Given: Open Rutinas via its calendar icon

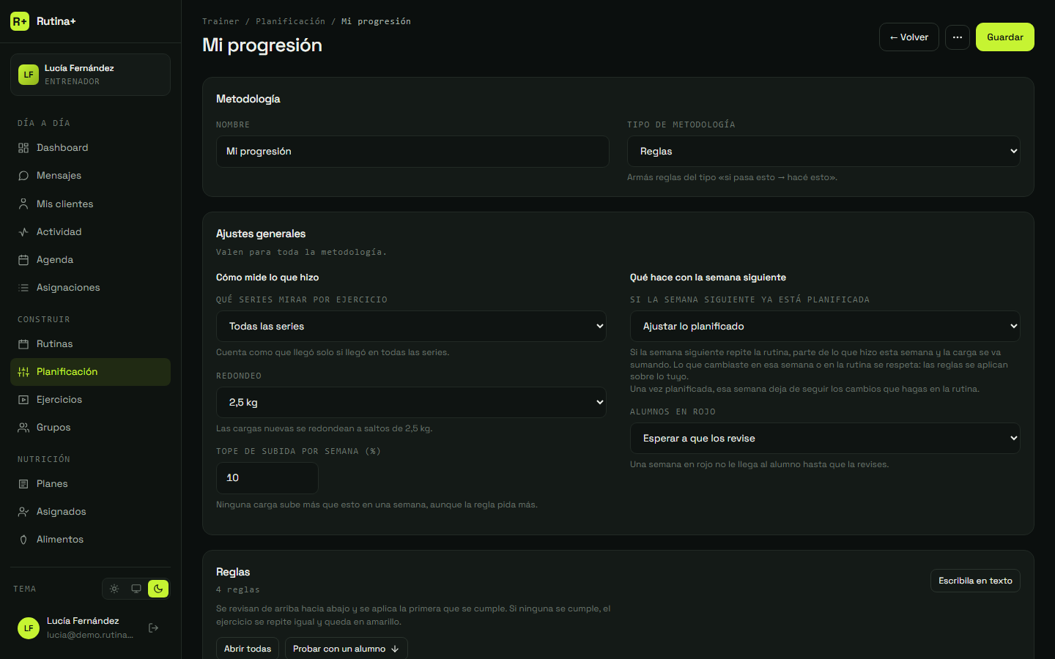Looking at the screenshot, I should [23, 344].
